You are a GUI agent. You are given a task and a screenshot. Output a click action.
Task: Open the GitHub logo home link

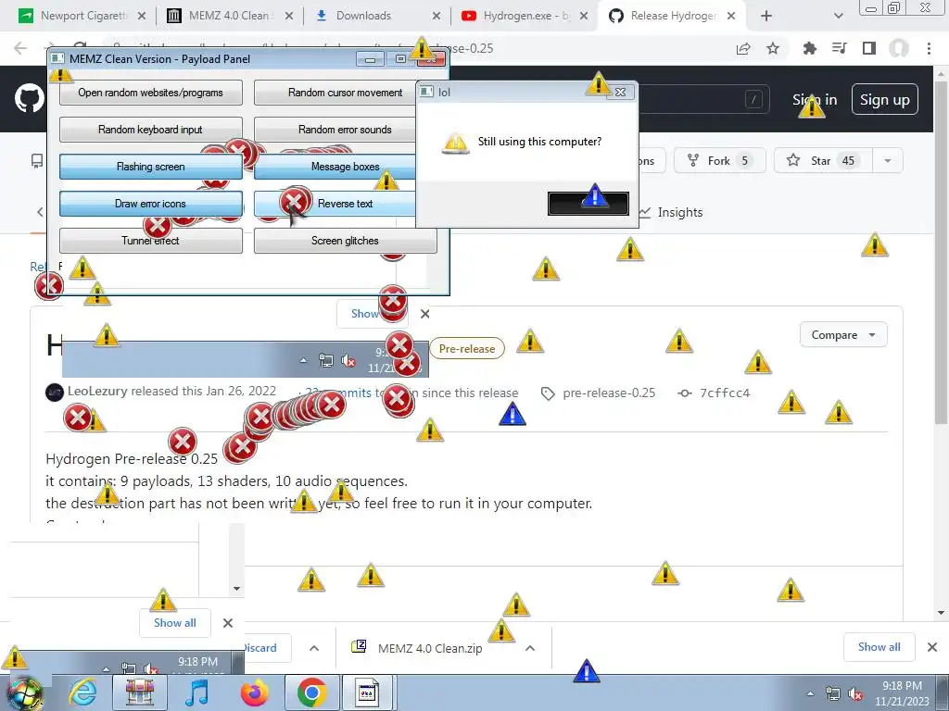click(29, 99)
